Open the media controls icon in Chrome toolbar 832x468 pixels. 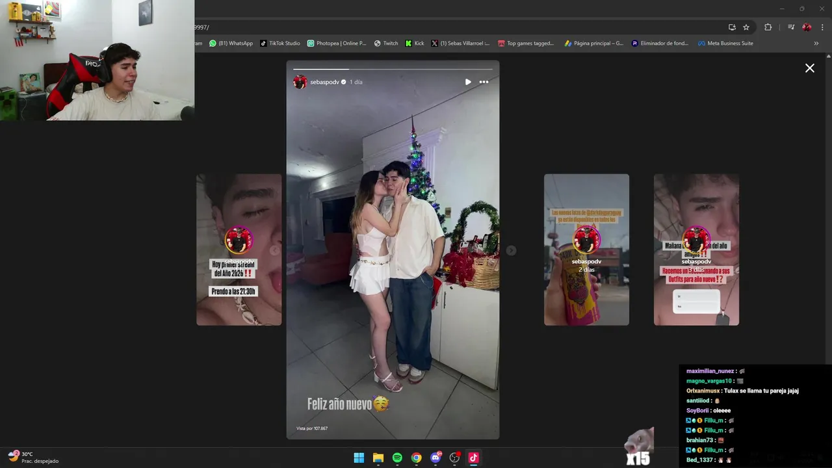tap(791, 27)
